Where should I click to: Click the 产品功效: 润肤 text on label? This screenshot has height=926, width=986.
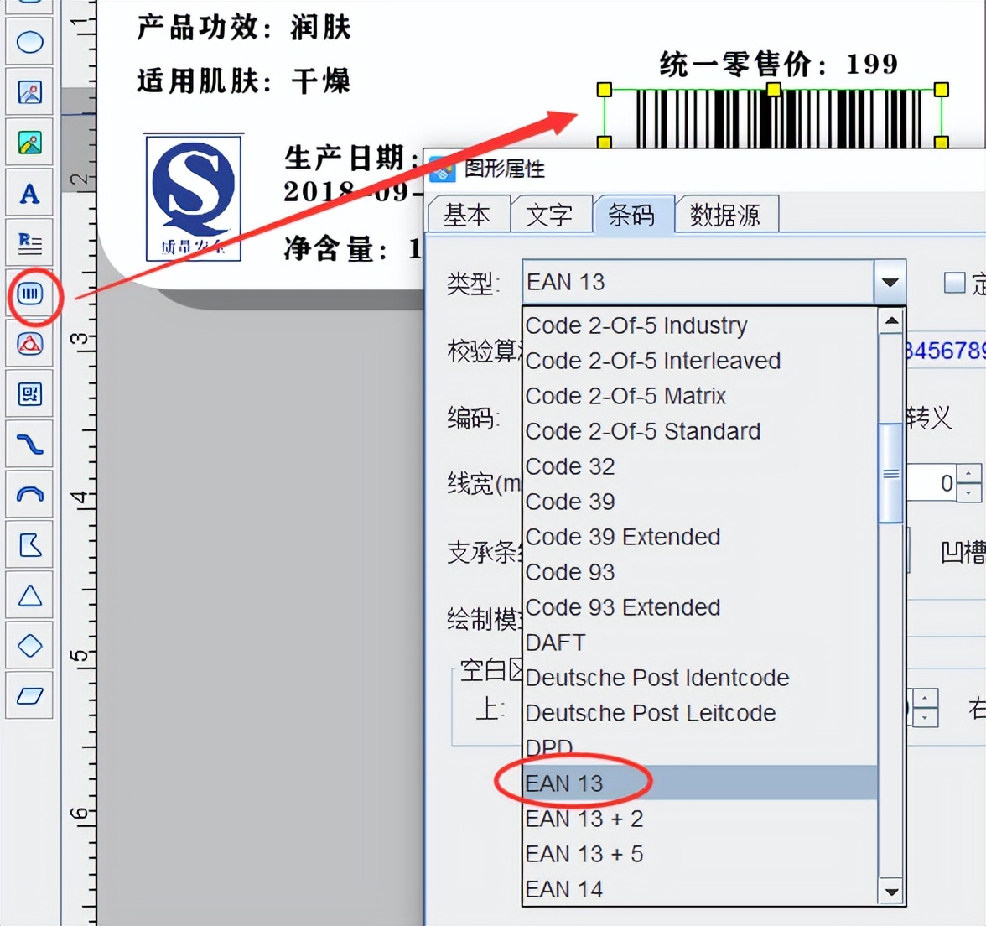pyautogui.click(x=244, y=28)
